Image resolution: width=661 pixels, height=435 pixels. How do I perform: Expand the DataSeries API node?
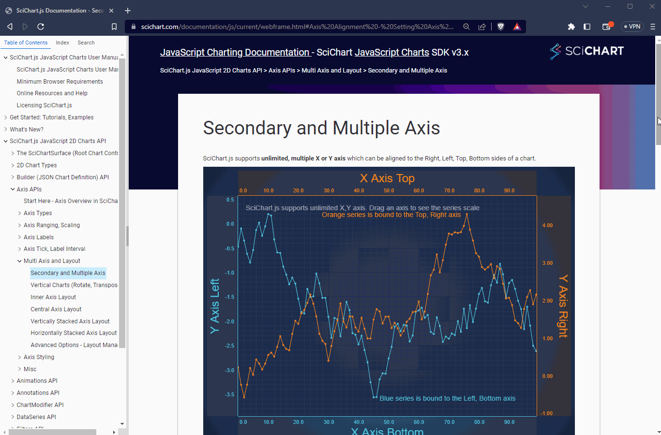(13, 417)
